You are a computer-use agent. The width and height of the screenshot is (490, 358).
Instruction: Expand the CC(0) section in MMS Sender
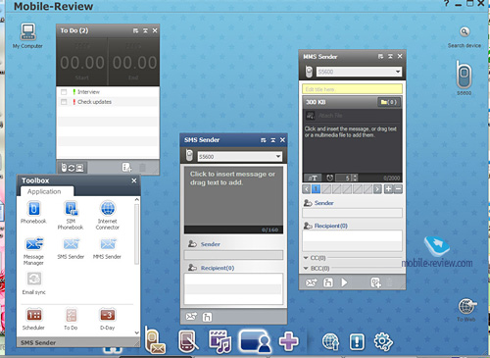(x=306, y=258)
